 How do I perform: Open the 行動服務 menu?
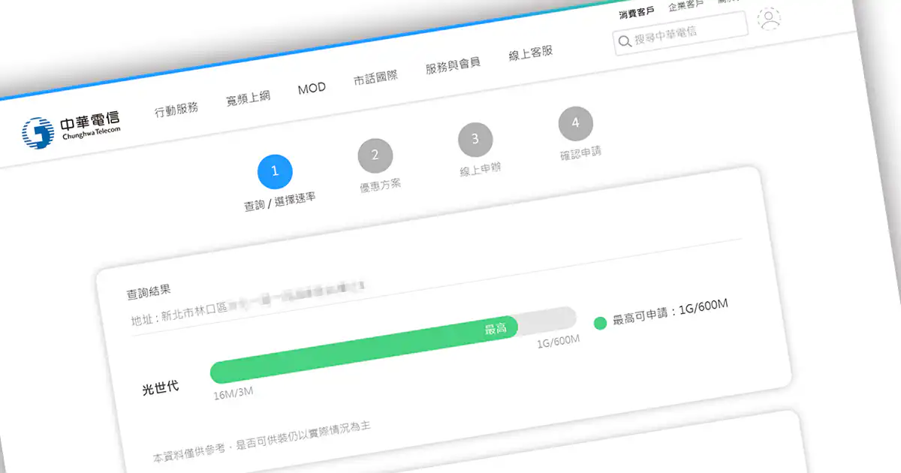[x=176, y=108]
